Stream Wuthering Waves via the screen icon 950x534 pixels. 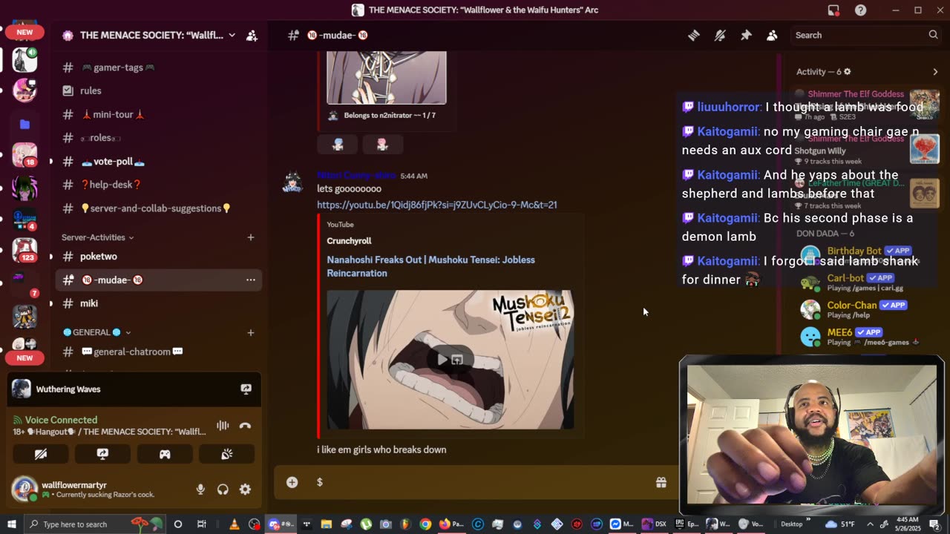pos(246,389)
